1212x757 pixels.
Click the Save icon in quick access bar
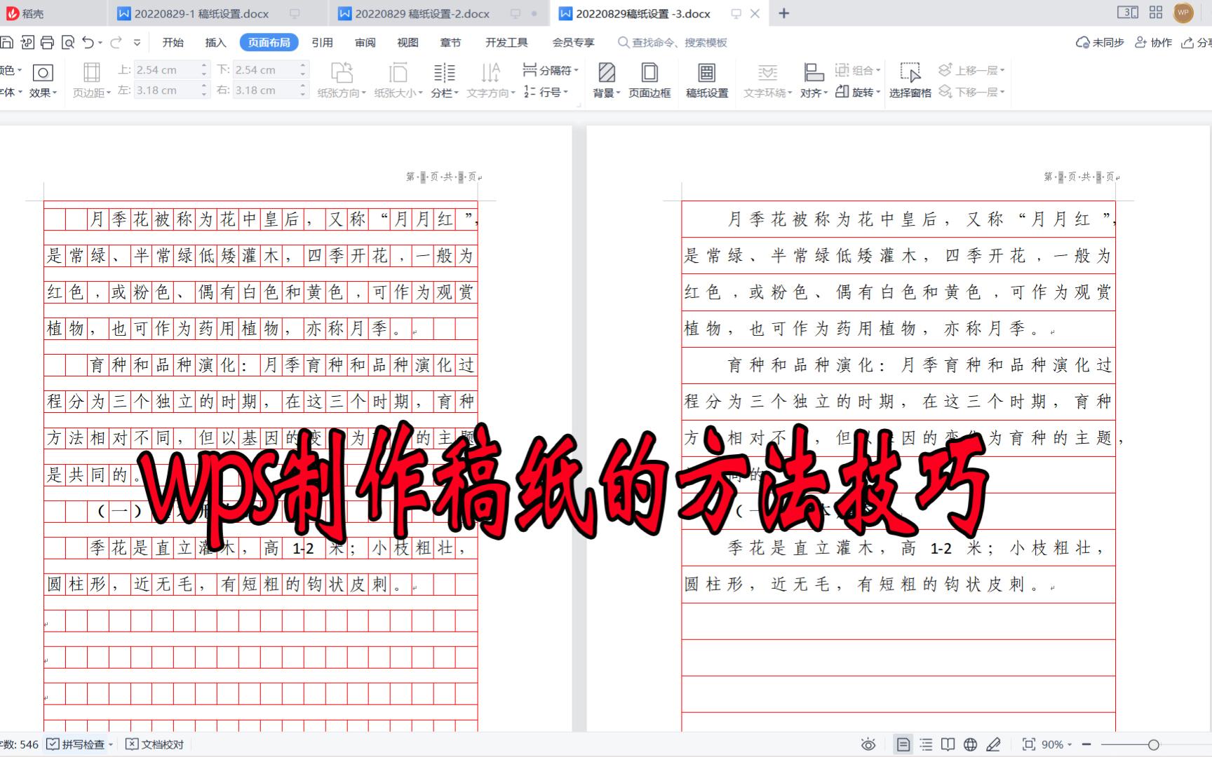click(6, 43)
